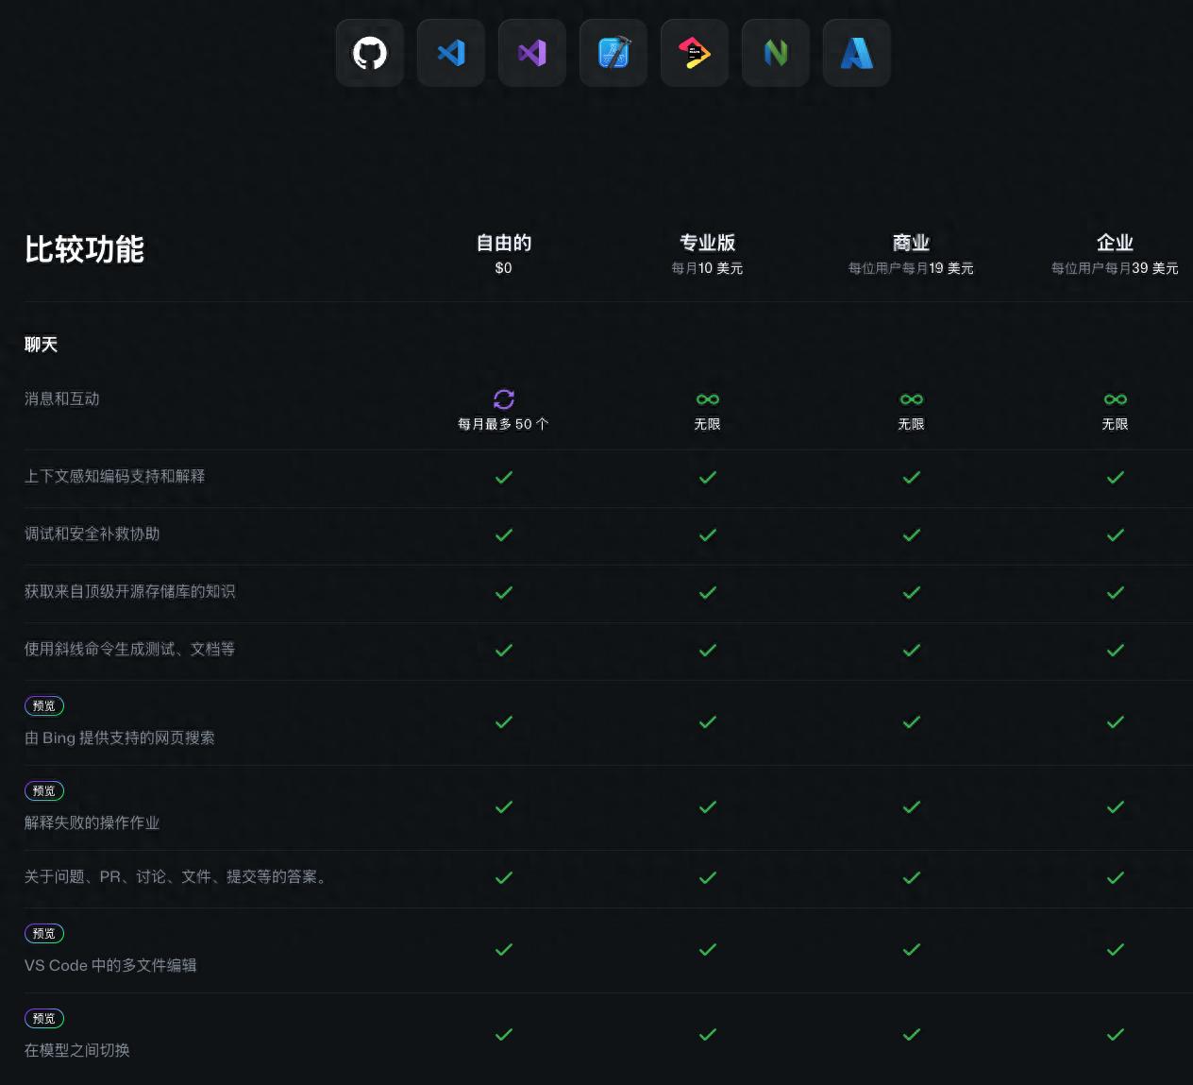Click the Azure icon at the top right
Screen dimensions: 1193x1085
[x=856, y=53]
